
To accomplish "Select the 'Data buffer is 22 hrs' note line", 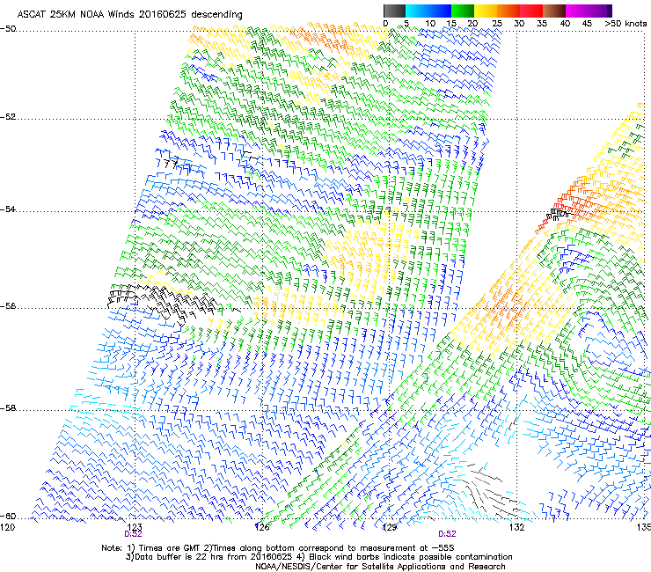I will (318, 557).
